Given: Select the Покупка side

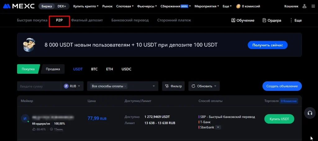Looking at the screenshot, I should pos(28,69).
